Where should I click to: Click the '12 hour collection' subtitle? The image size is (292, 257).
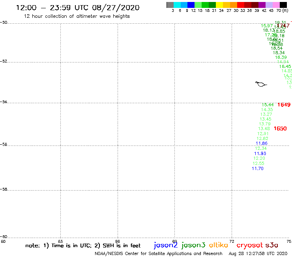coord(77,16)
